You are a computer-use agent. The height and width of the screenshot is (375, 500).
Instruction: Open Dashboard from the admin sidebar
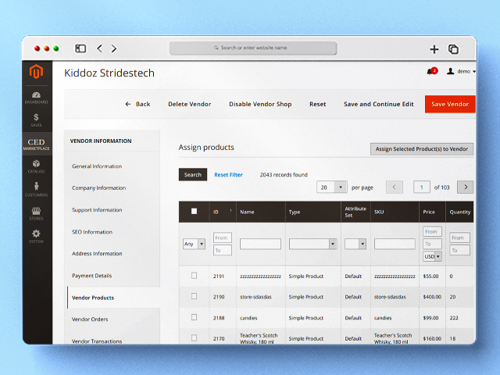click(36, 97)
